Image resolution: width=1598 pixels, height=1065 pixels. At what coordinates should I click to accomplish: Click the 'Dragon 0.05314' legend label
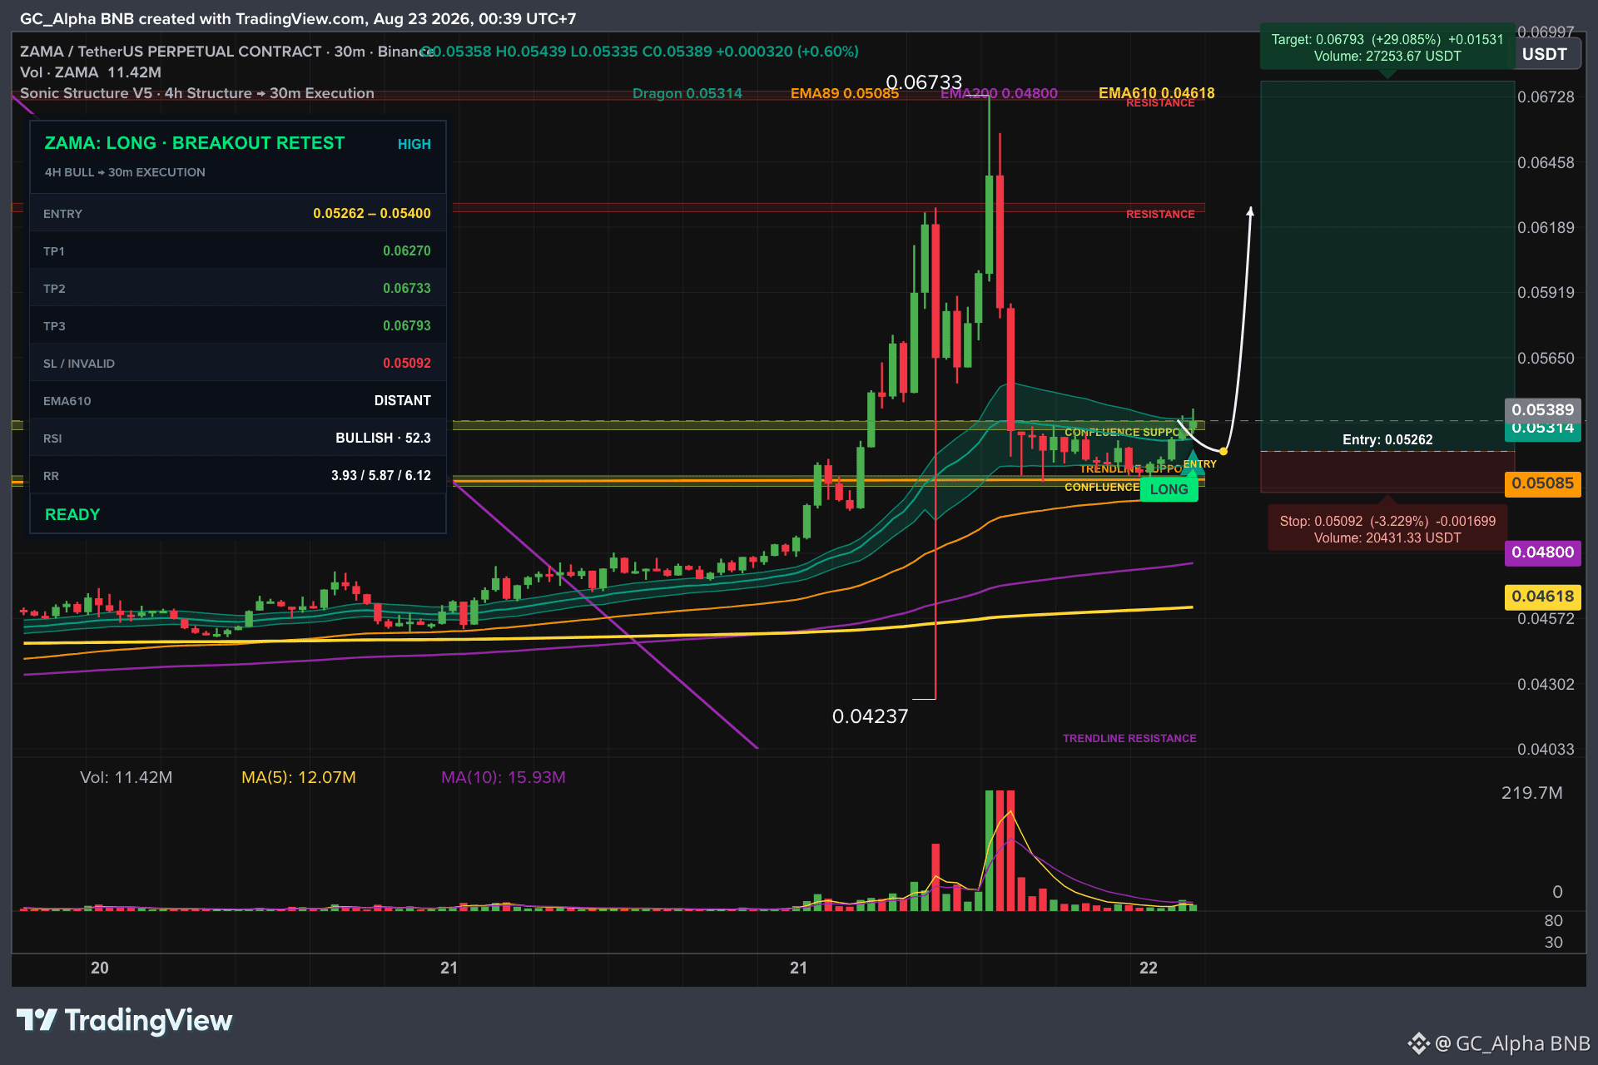point(687,93)
